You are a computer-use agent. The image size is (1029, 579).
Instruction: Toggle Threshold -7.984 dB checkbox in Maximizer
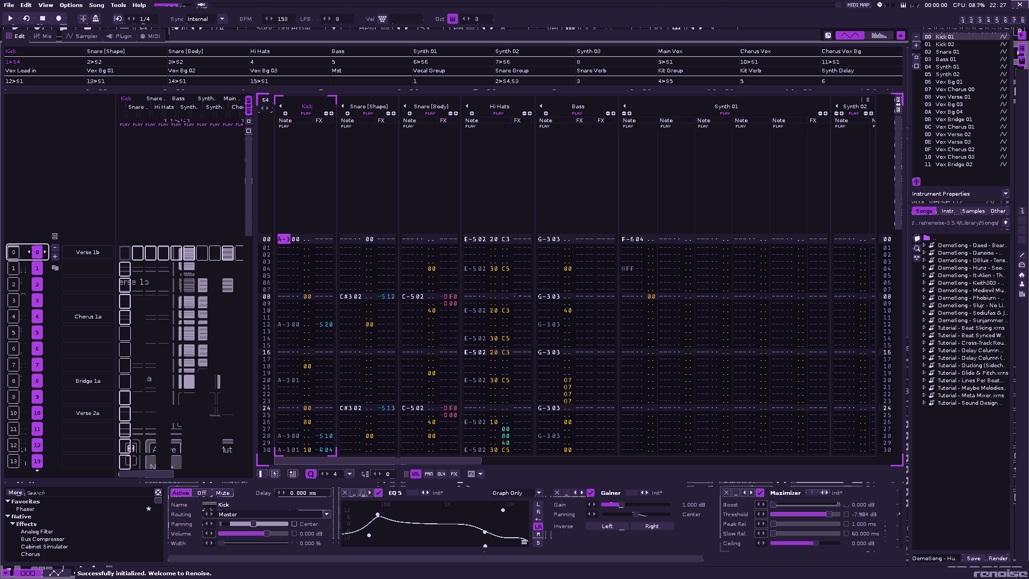pyautogui.click(x=846, y=515)
